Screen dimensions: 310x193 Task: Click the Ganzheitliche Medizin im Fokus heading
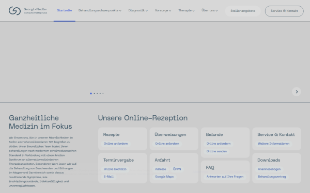click(x=40, y=122)
